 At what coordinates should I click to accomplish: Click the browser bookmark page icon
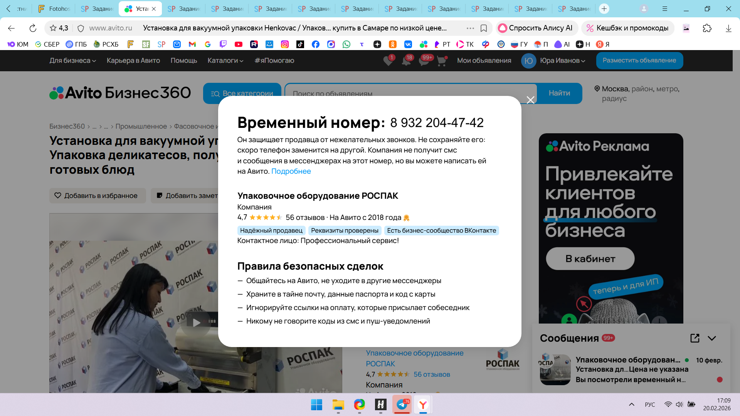(484, 28)
